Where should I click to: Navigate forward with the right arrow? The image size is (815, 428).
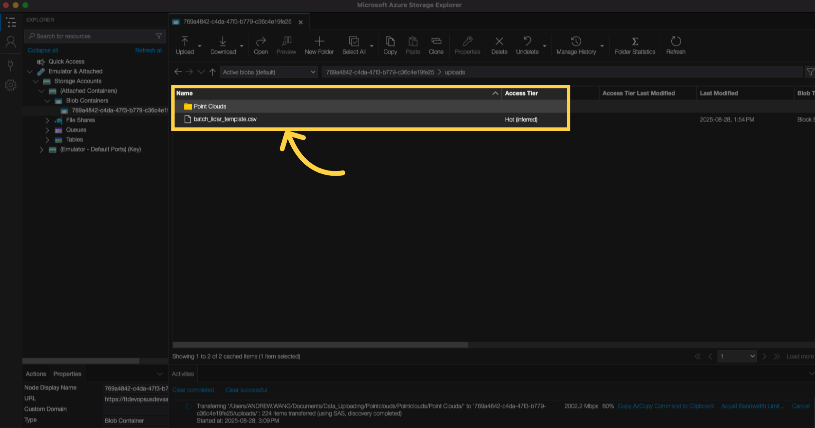189,72
